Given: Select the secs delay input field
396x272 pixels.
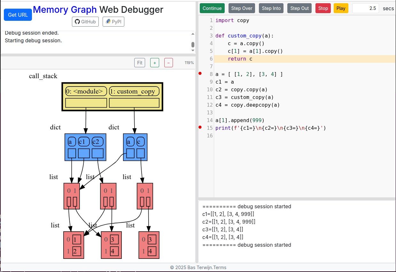Looking at the screenshot, I should point(365,8).
